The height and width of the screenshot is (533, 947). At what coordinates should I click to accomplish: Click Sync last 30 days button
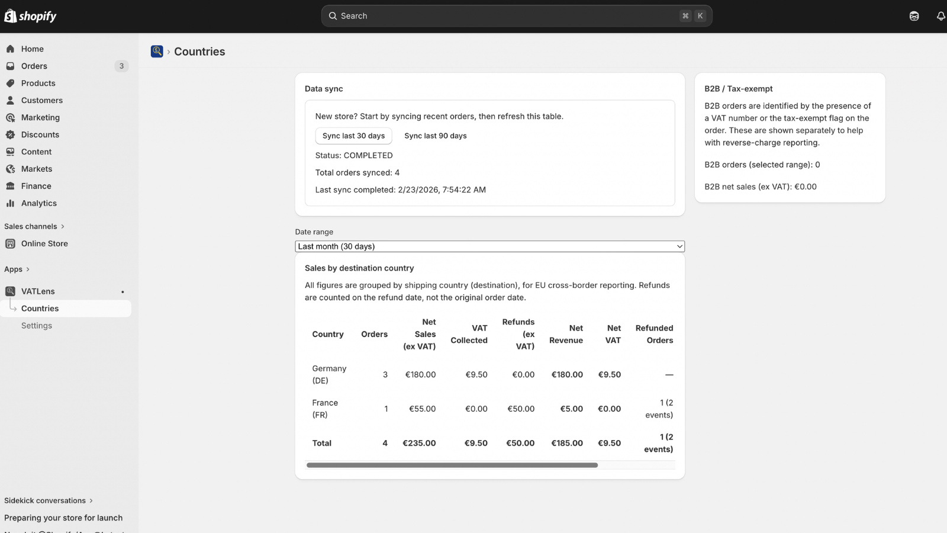[x=353, y=136]
